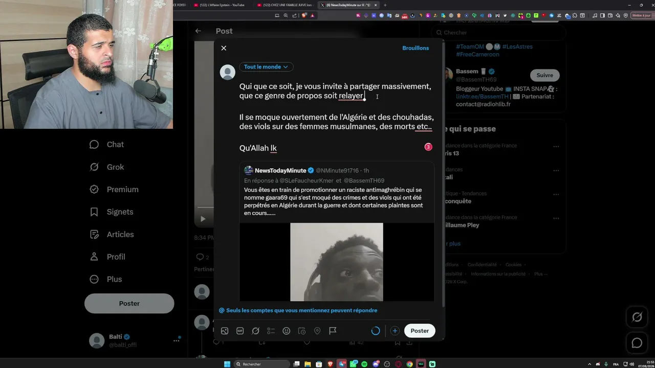Click the Grok enhance icon in composer
The width and height of the screenshot is (655, 368).
pyautogui.click(x=255, y=331)
